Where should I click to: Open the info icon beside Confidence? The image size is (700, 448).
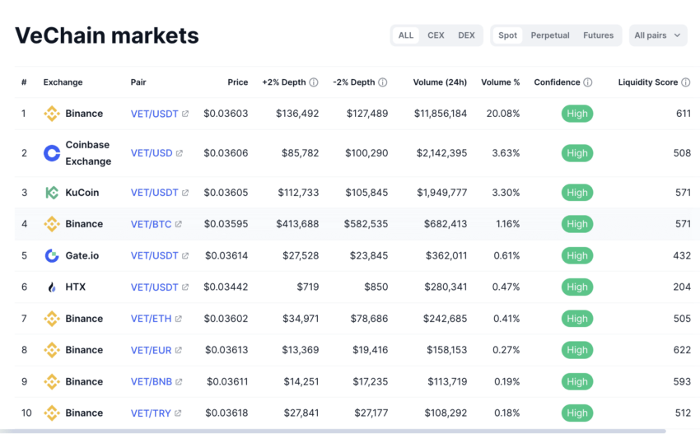[x=588, y=82]
